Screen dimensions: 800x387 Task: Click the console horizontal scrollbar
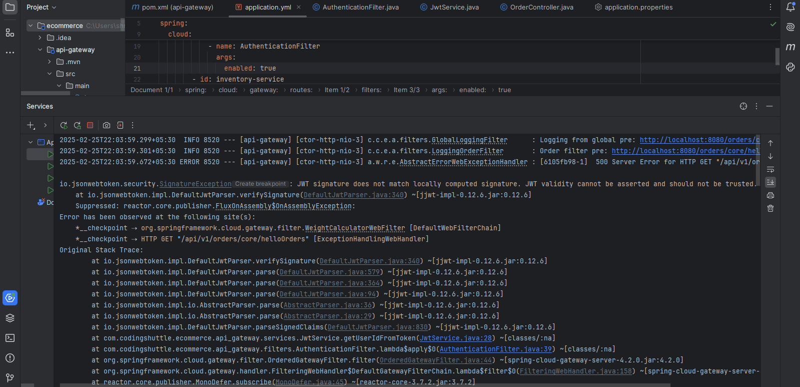(x=365, y=385)
